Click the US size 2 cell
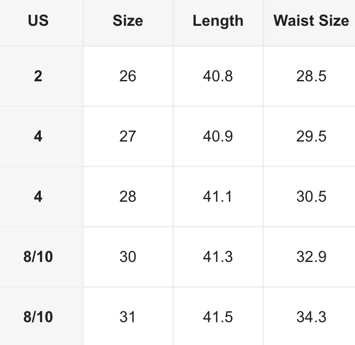 point(38,76)
